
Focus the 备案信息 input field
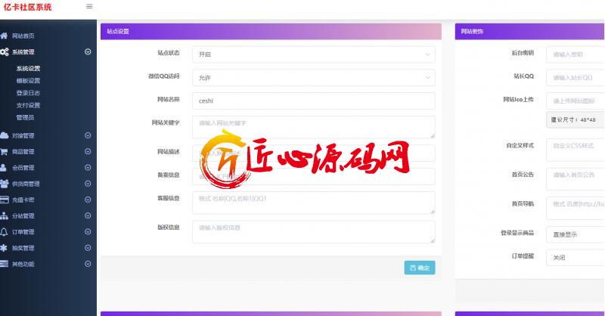pos(314,176)
